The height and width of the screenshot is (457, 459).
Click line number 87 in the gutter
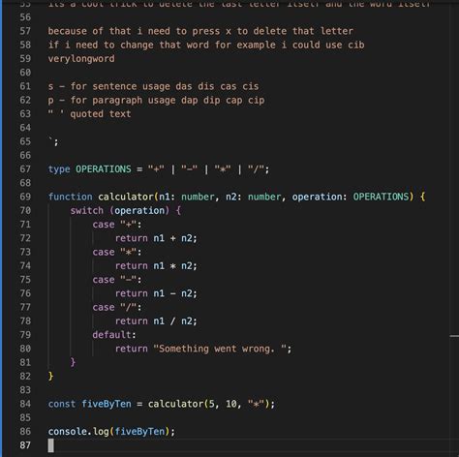[x=25, y=445]
